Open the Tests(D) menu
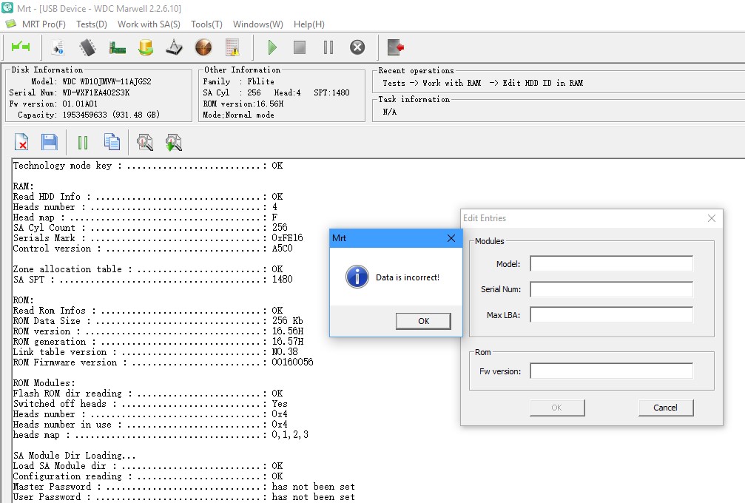The image size is (745, 503). 92,24
